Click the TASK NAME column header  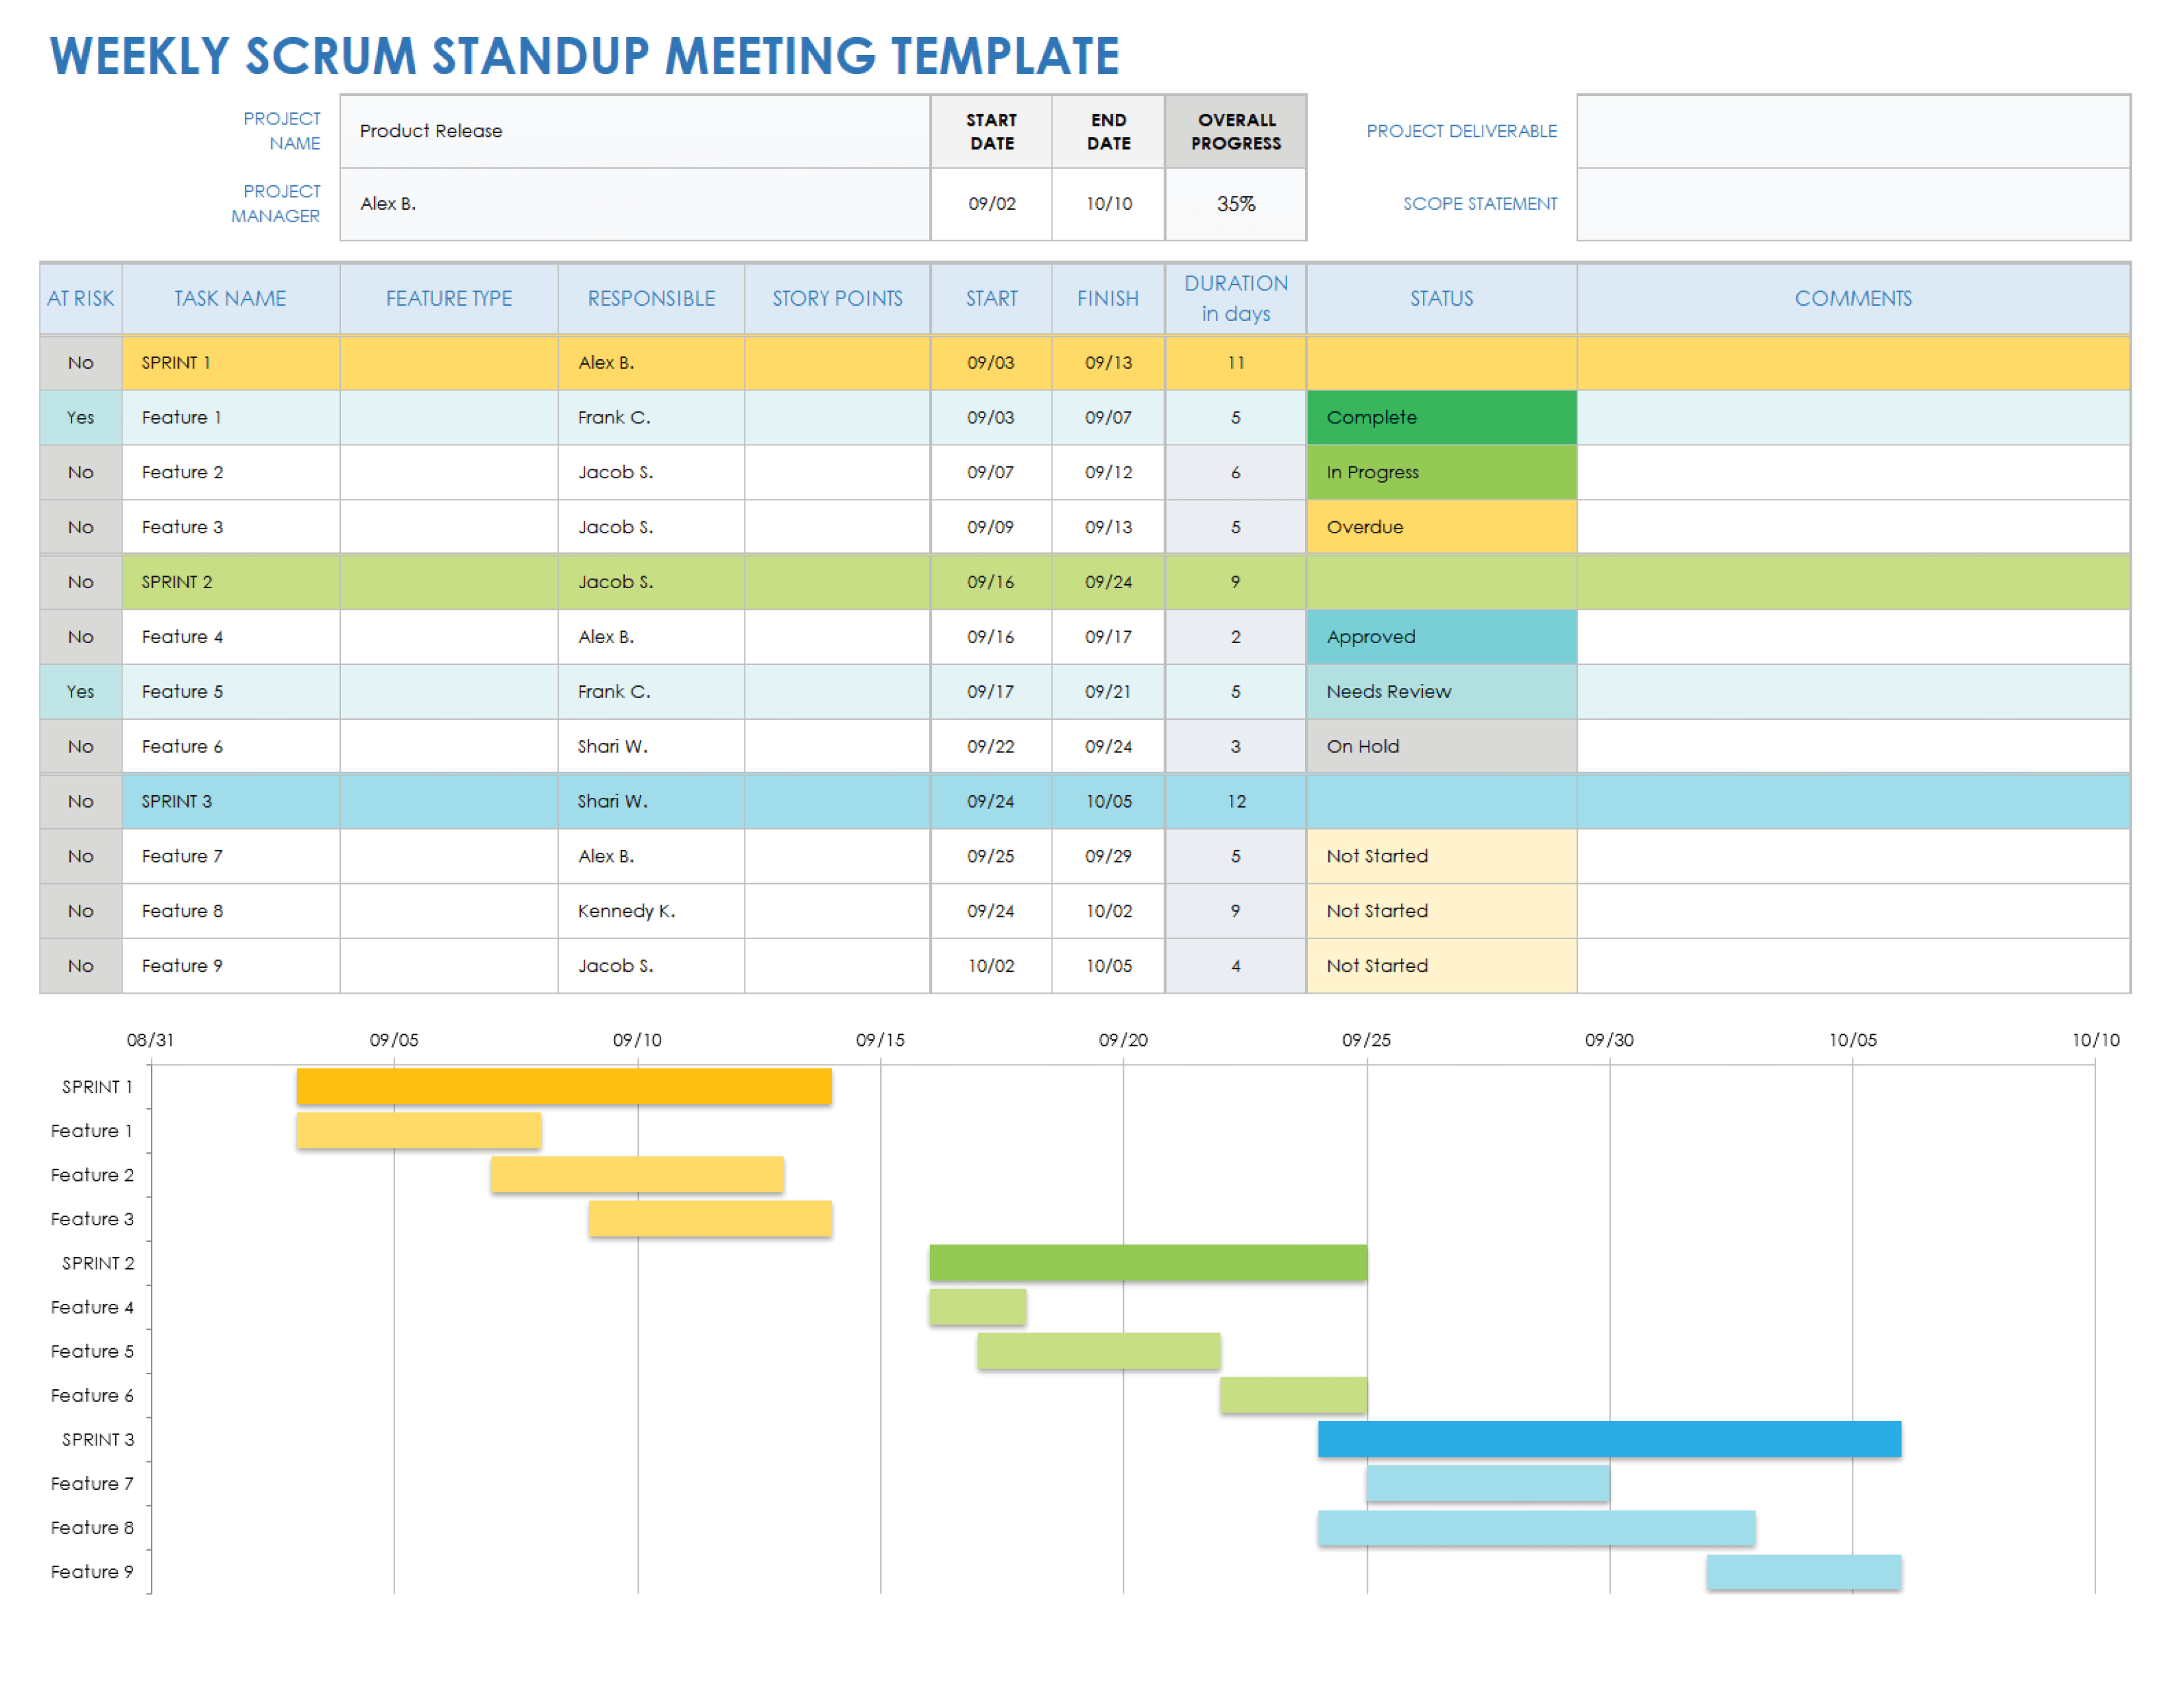click(x=230, y=299)
